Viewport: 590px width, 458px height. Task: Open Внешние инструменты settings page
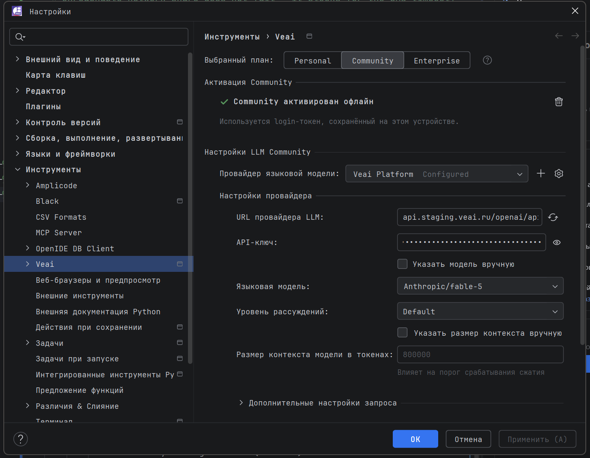(79, 296)
